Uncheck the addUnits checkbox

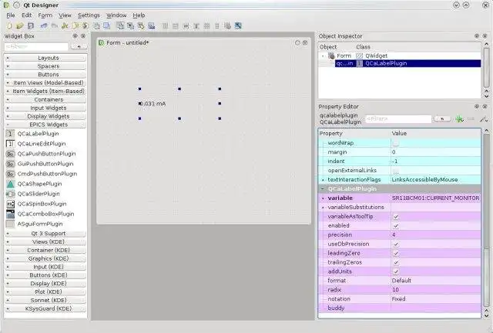tap(396, 271)
